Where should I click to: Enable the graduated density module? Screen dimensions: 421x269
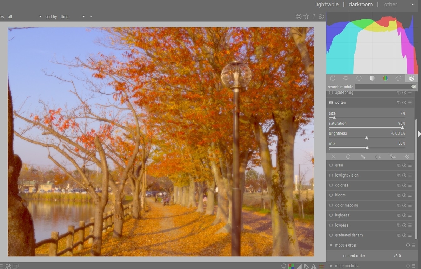pyautogui.click(x=331, y=235)
